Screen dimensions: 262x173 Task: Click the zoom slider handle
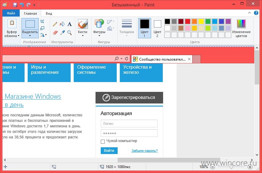(x=231, y=167)
